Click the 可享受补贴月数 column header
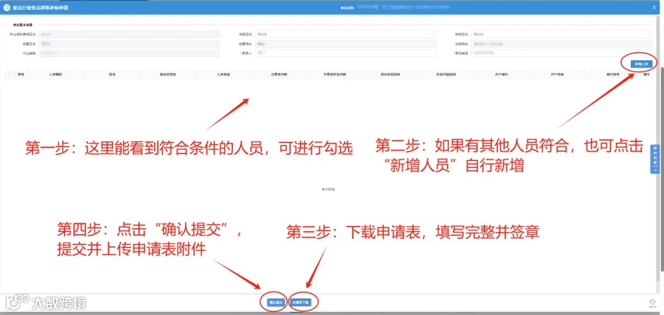664x315 pixels. (x=334, y=74)
